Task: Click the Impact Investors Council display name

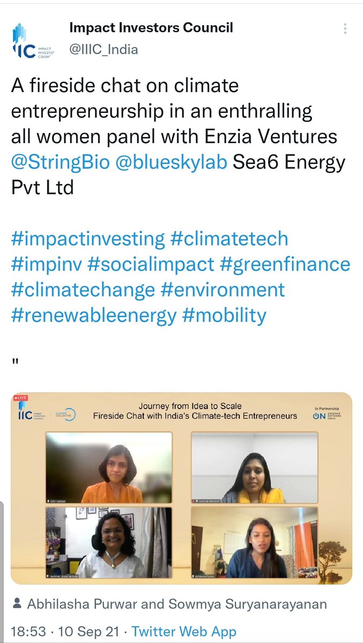Action: pyautogui.click(x=151, y=28)
